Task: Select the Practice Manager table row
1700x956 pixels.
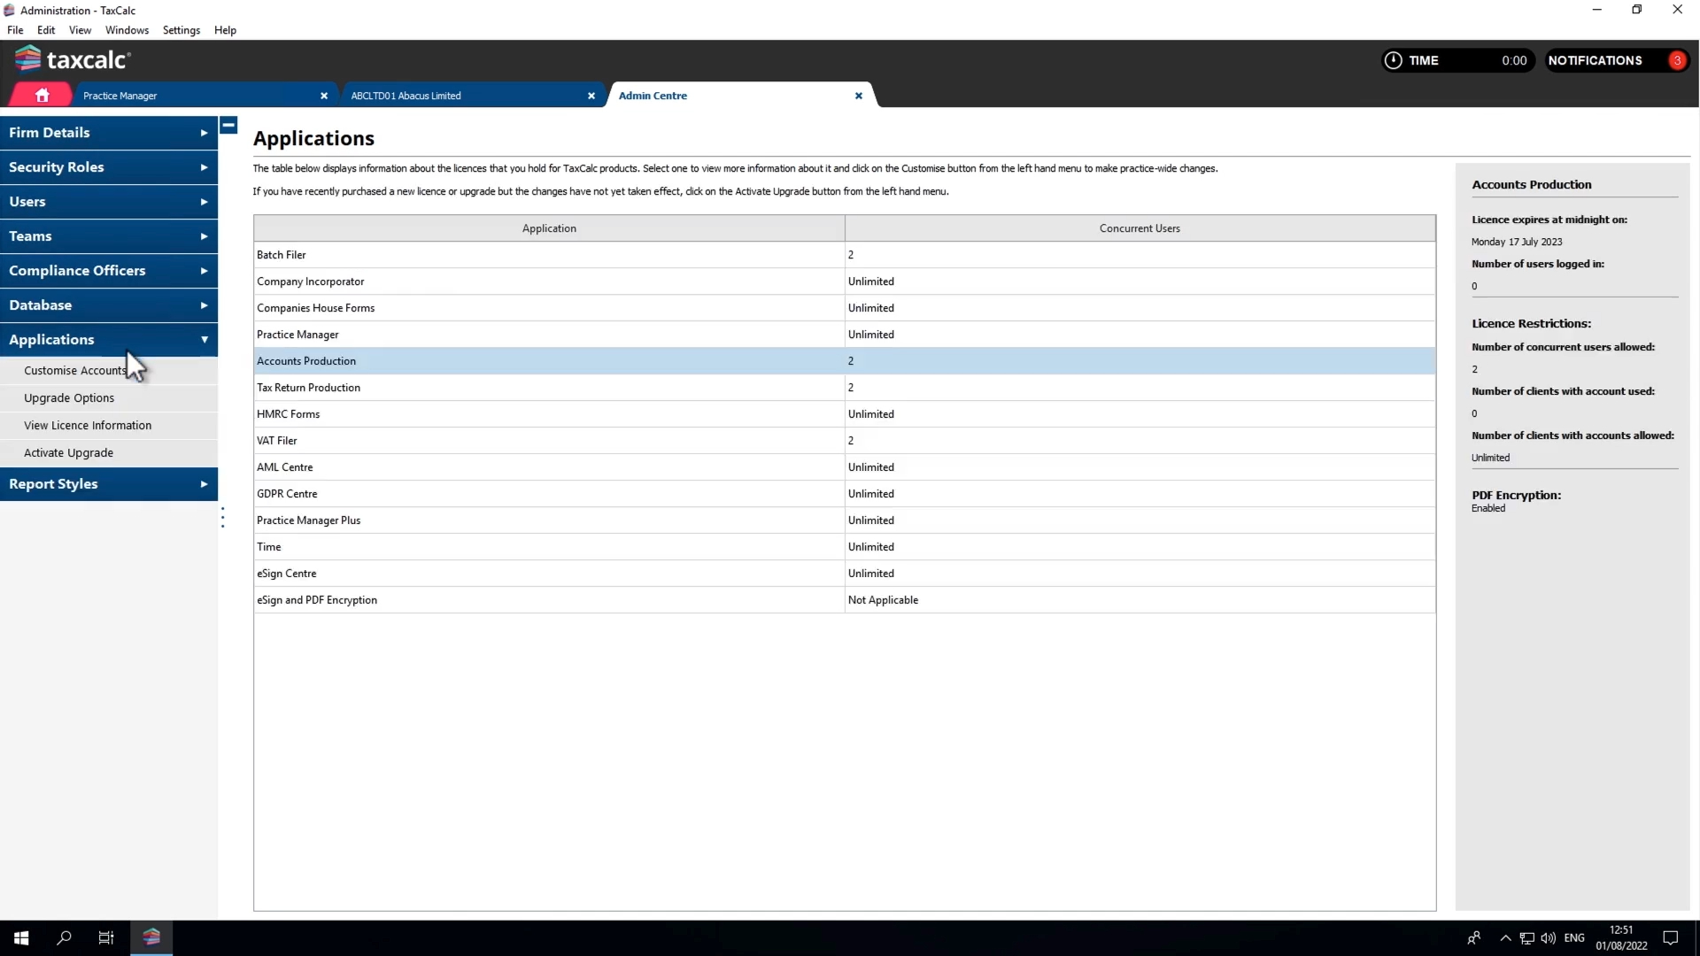Action: click(x=845, y=335)
